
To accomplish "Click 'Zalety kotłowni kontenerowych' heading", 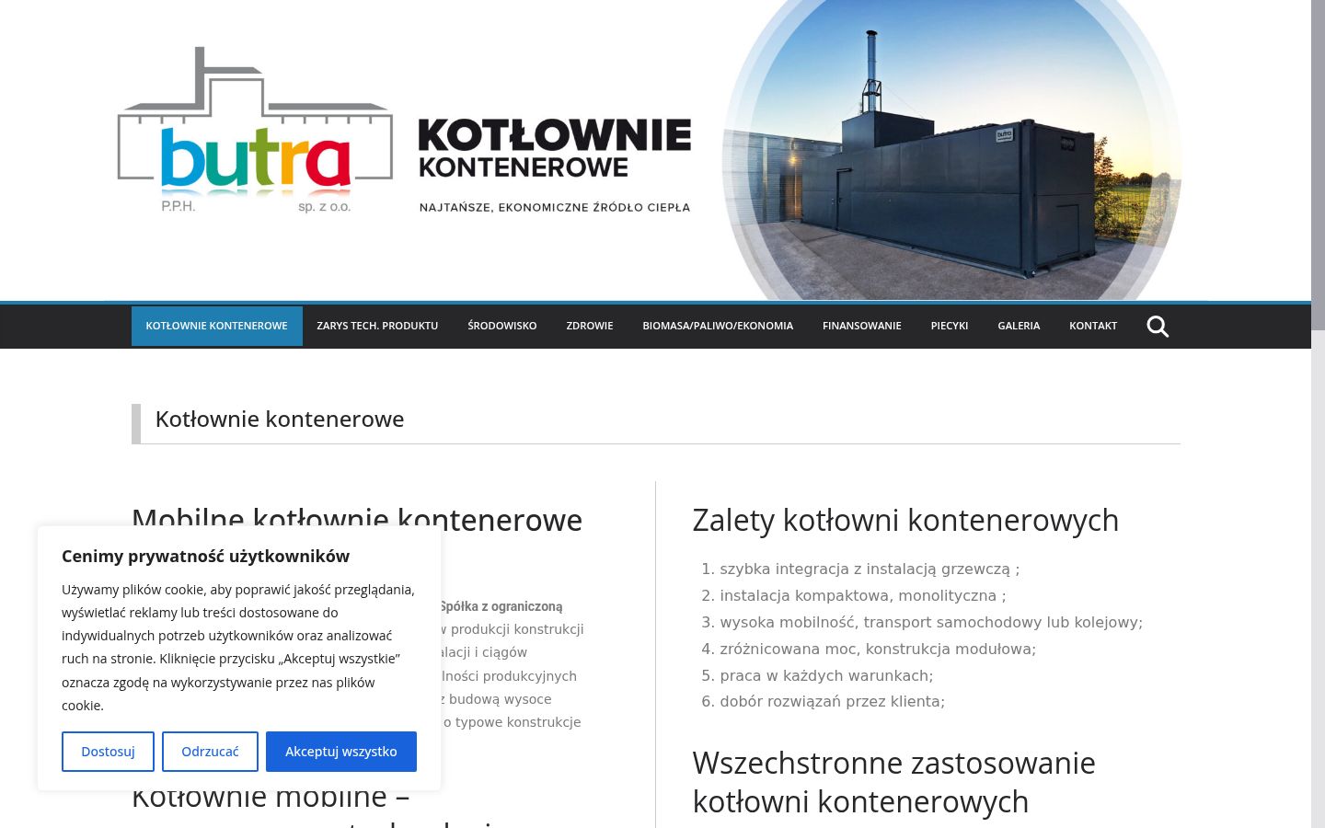I will tap(905, 521).
